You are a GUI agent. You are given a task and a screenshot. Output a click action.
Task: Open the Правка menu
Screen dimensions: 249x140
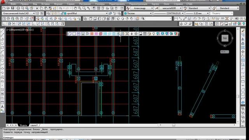pyautogui.click(x=25, y=4)
